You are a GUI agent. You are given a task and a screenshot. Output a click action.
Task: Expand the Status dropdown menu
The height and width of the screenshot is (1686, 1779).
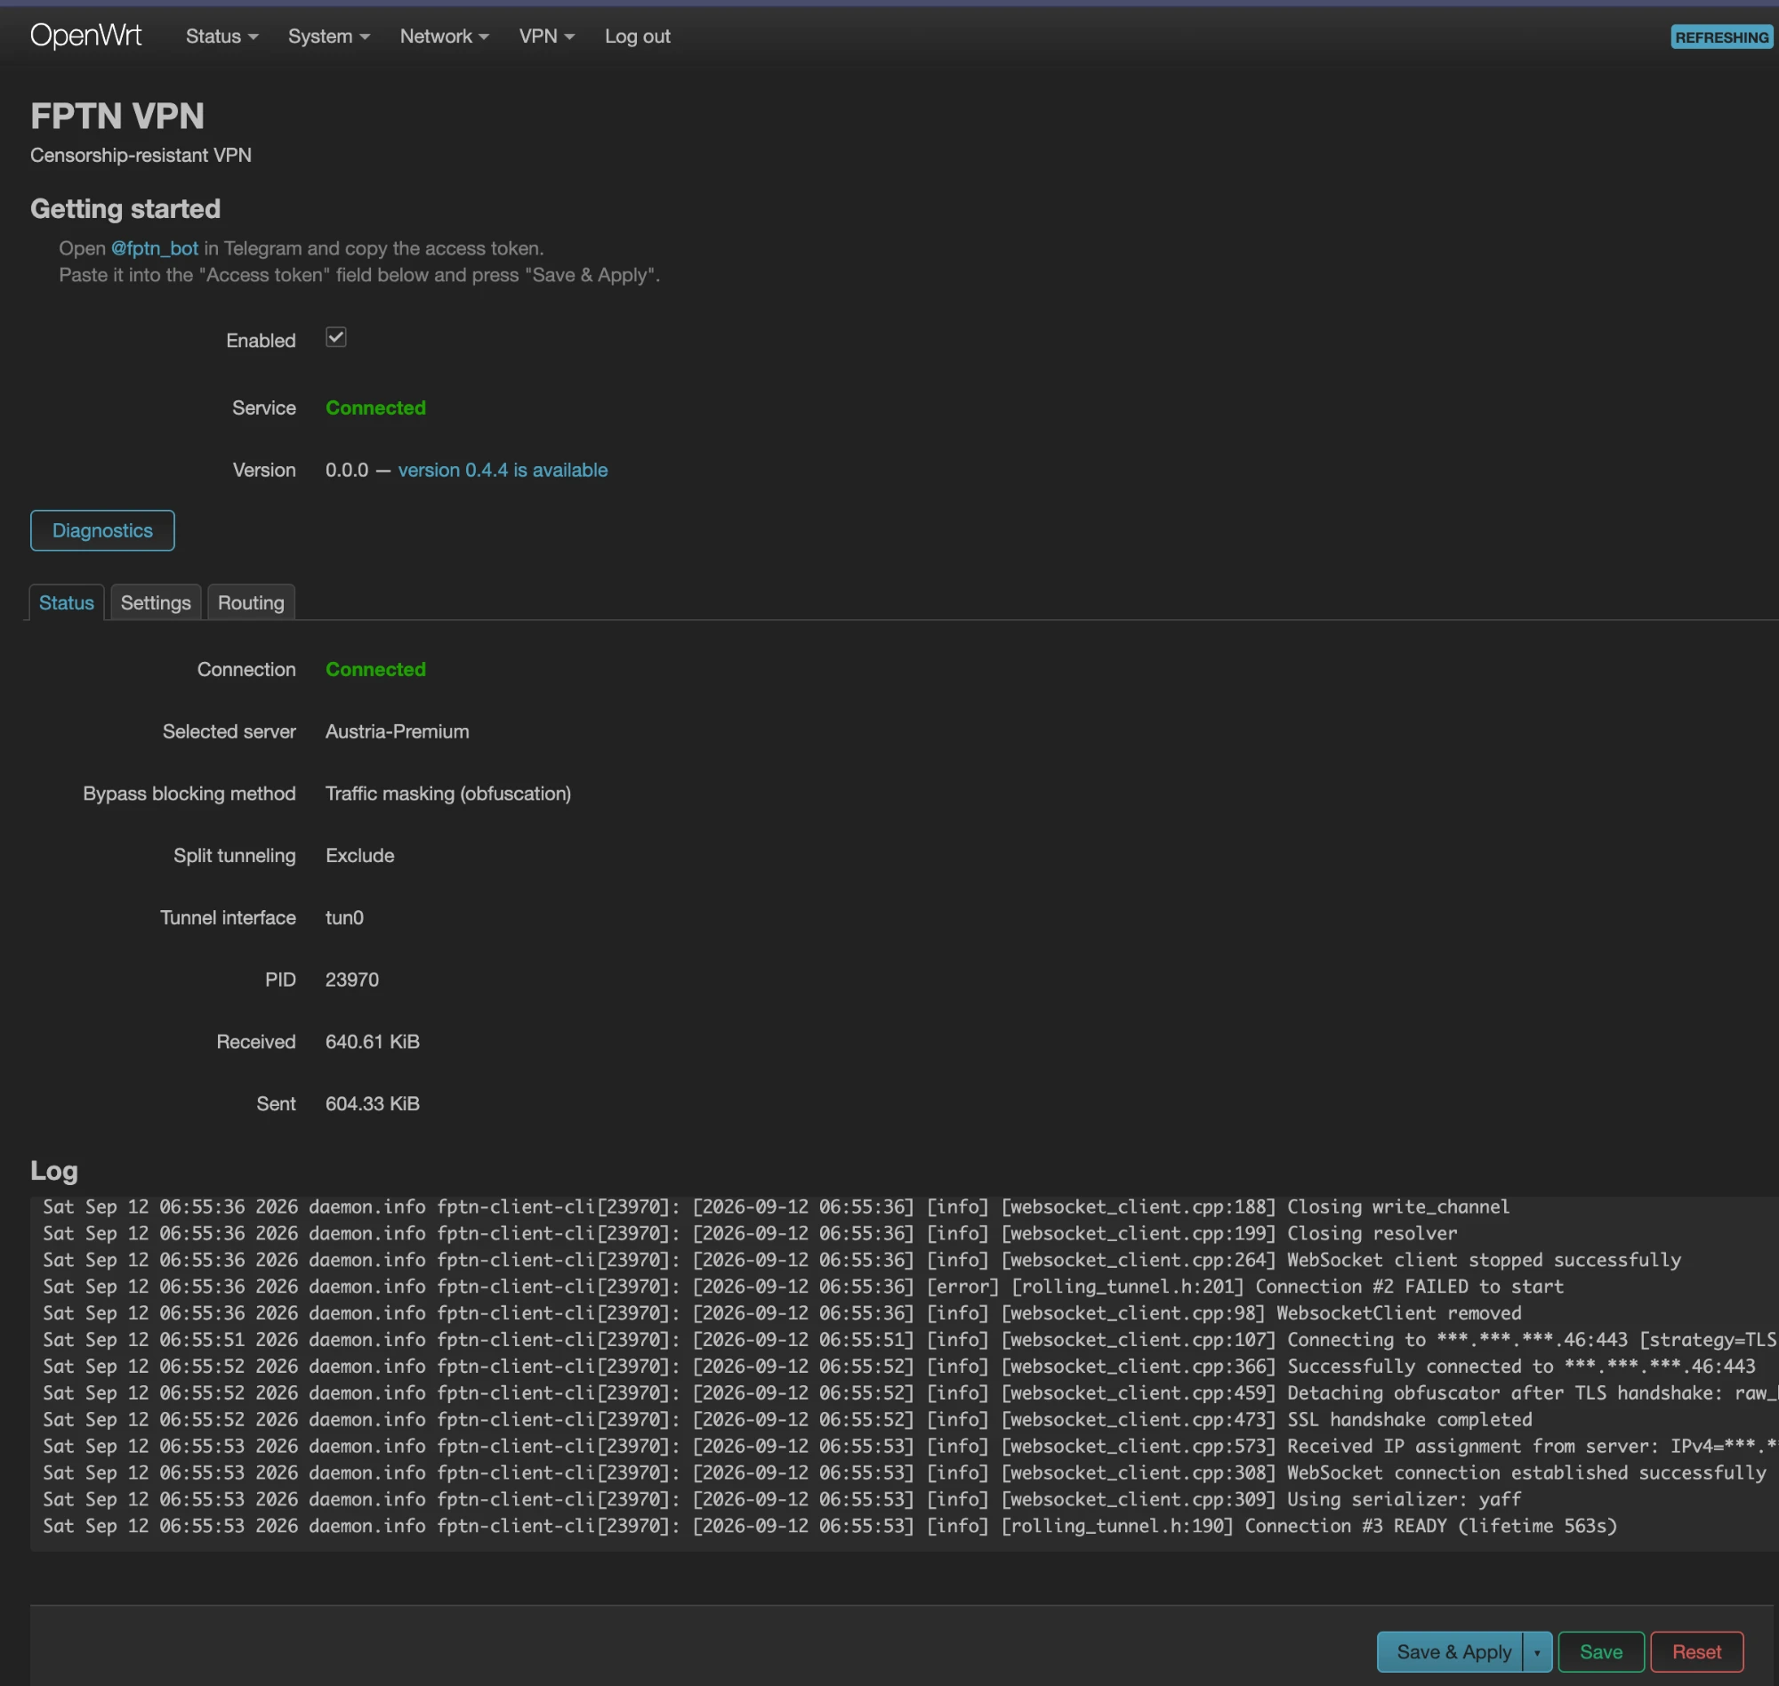[x=221, y=36]
